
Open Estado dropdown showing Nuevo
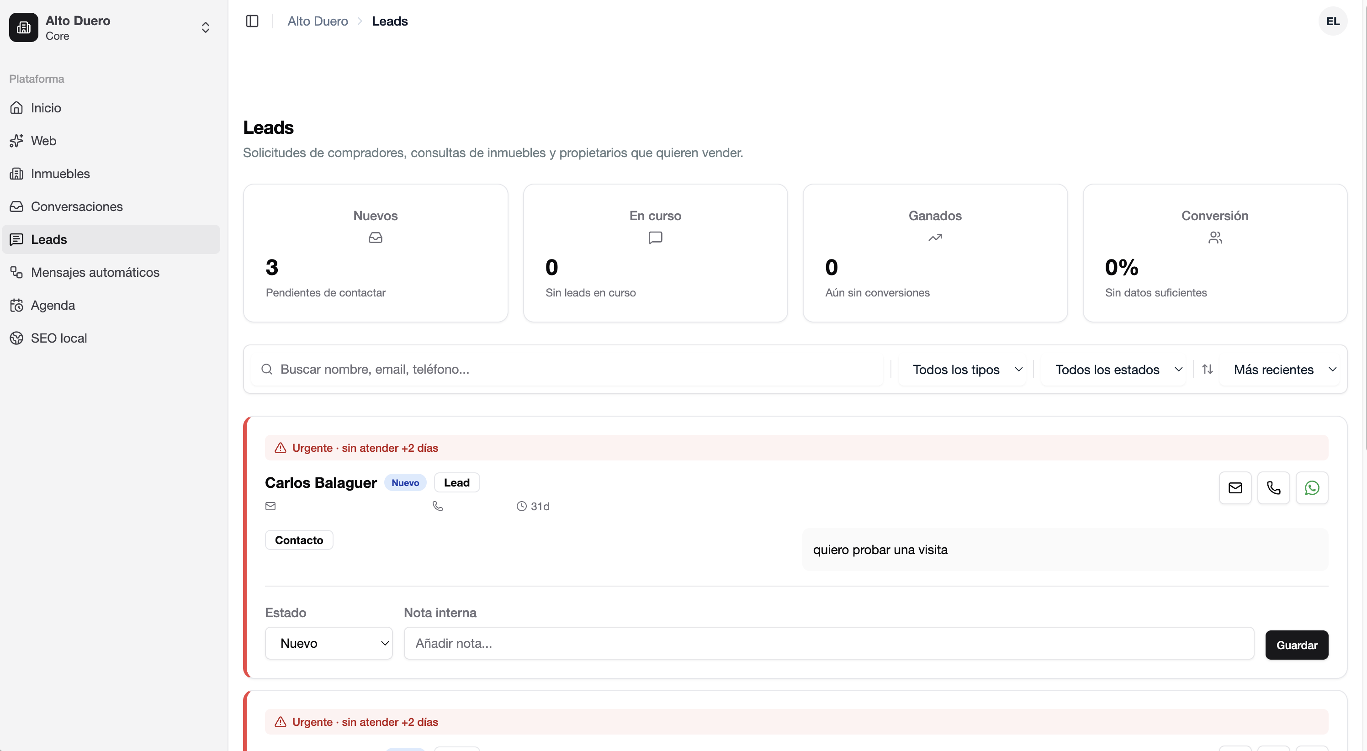[329, 643]
